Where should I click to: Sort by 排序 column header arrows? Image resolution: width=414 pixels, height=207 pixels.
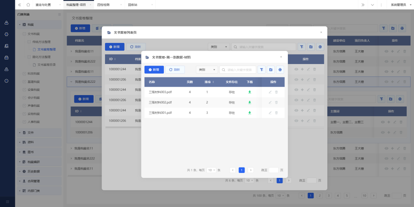point(214,82)
